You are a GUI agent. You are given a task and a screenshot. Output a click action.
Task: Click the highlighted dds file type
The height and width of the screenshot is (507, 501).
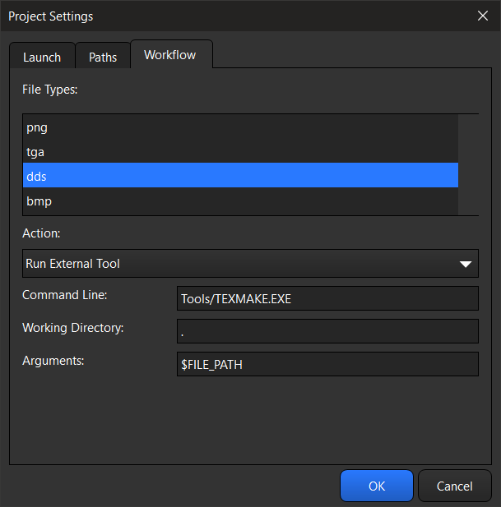tap(239, 176)
